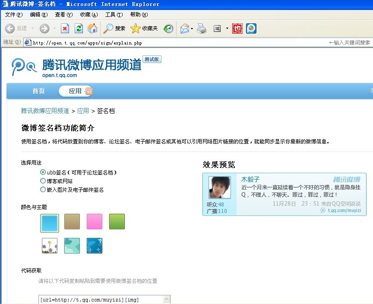Pick the teal cloud pattern theme thumbnail
The image size is (373, 304).
(72, 246)
